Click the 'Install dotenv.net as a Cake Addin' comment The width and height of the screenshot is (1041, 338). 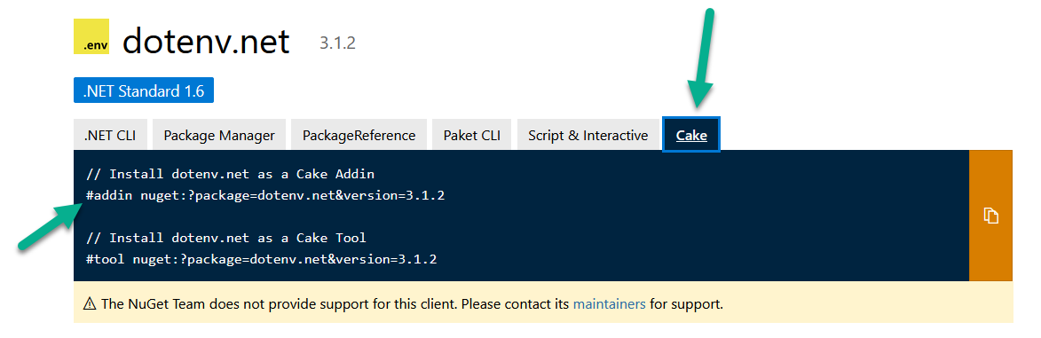[x=231, y=174]
